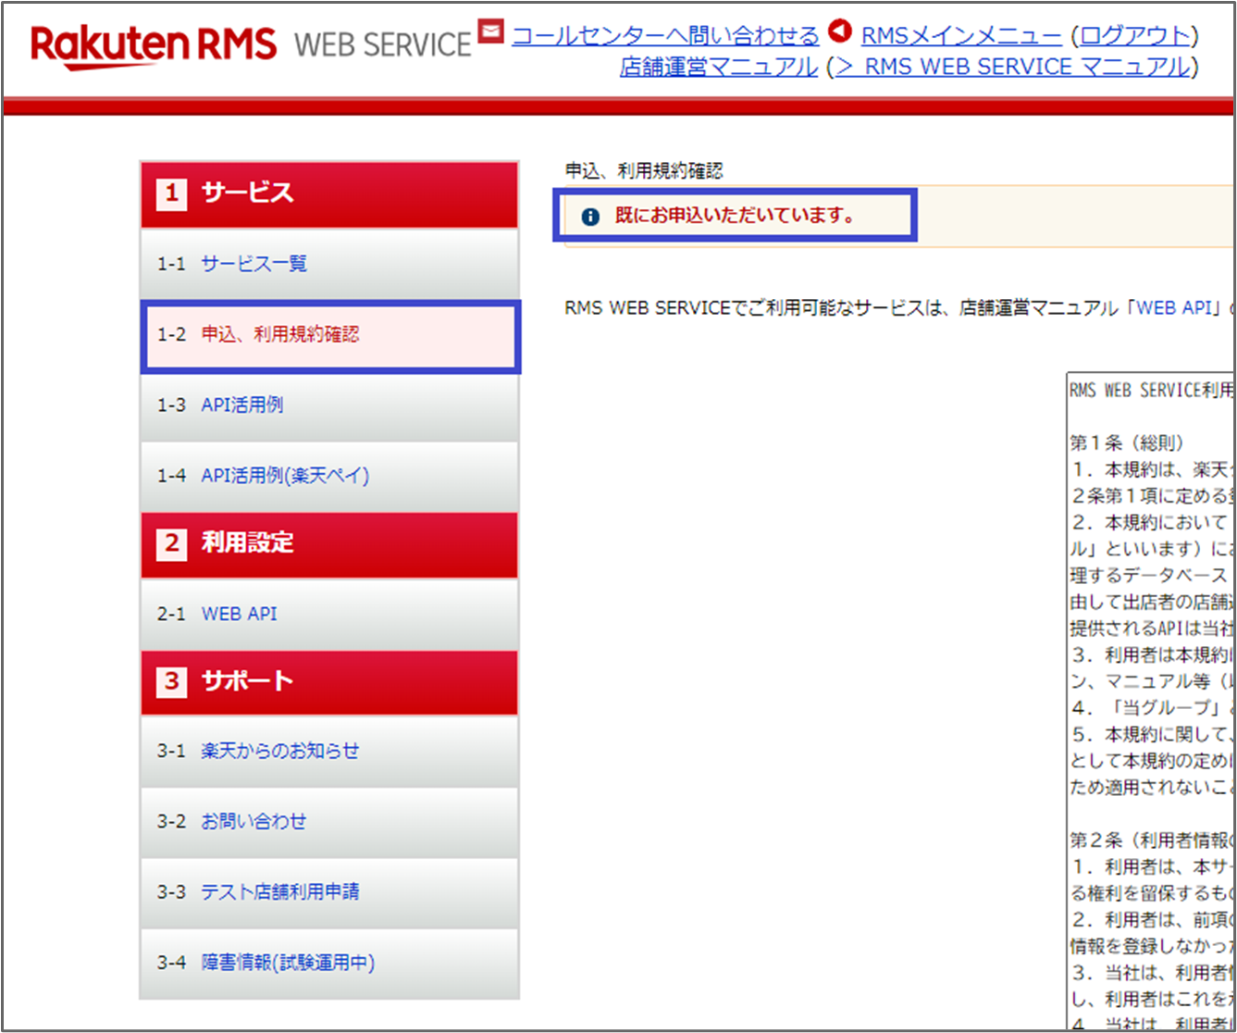This screenshot has width=1237, height=1033.
Task: Open コールセンターへ問い合わせる link
Action: (665, 36)
